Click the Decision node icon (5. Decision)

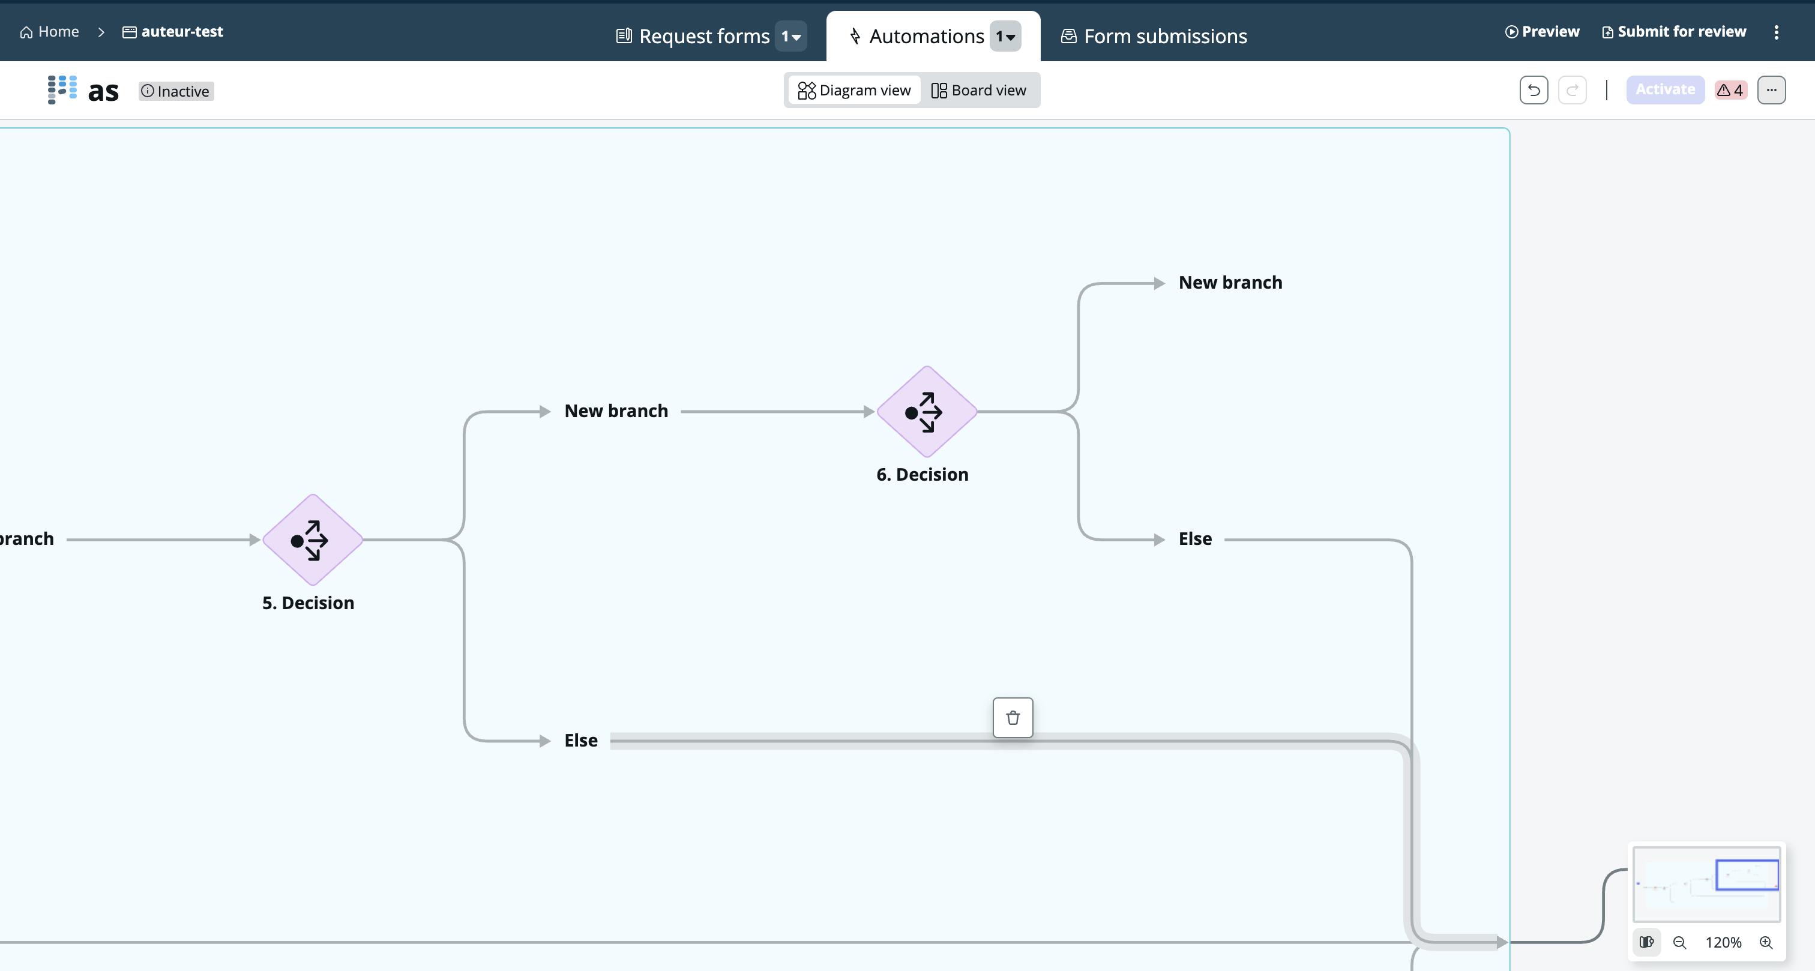pyautogui.click(x=309, y=539)
